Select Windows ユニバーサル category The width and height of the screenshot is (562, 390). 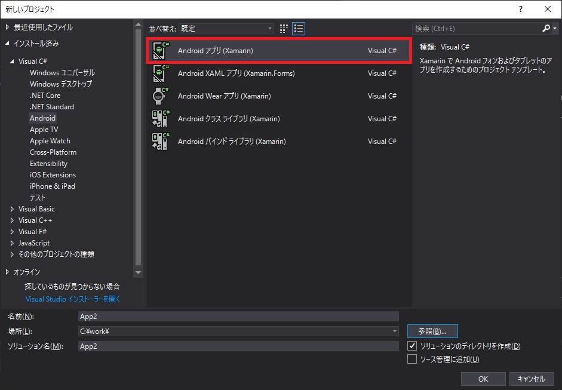tap(62, 73)
